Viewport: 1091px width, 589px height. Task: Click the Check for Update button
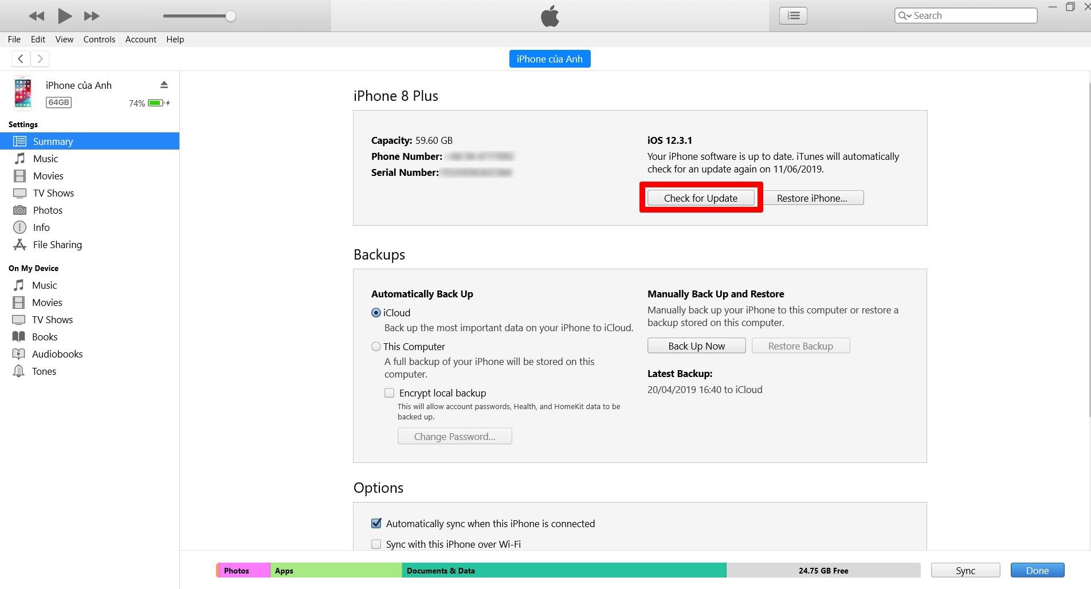coord(700,198)
